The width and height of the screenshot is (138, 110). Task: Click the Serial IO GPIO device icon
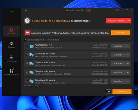click(31, 73)
